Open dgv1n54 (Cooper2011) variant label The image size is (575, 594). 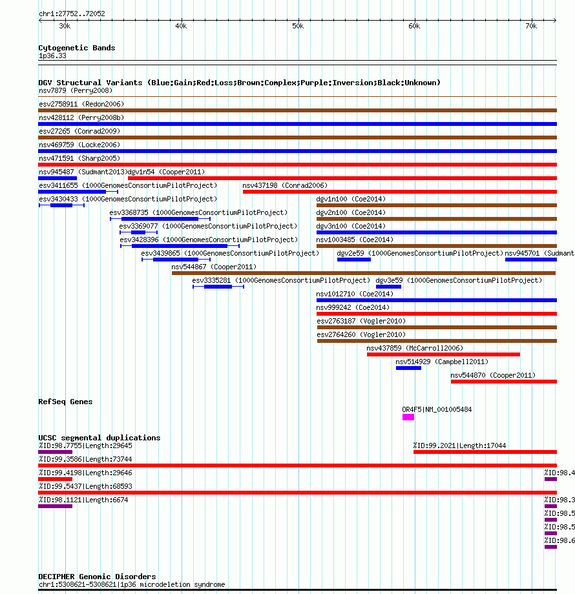point(167,172)
